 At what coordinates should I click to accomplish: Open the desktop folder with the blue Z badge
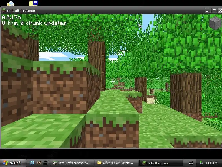(33, 3)
